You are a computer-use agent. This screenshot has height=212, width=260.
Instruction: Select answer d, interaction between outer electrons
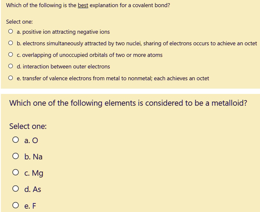point(10,66)
